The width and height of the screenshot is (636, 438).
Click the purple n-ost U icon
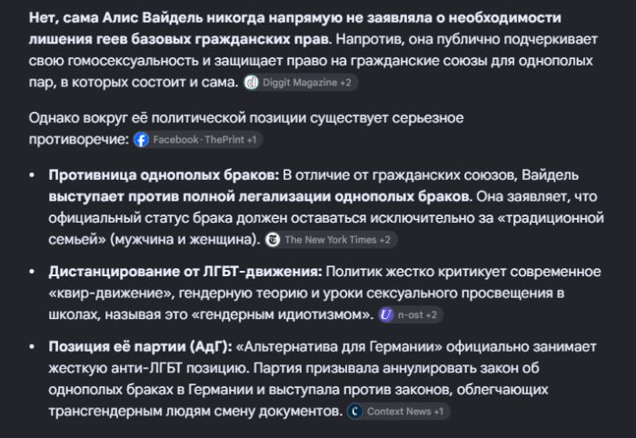tap(386, 314)
